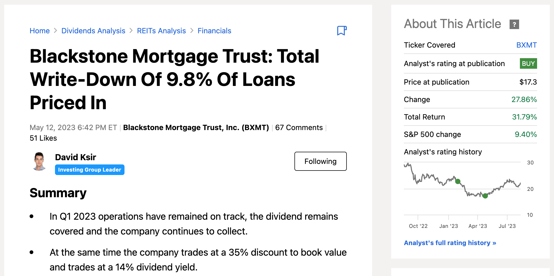Click Blackstone Mortgage Trust, Inc. (BXMT) link

pos(196,127)
